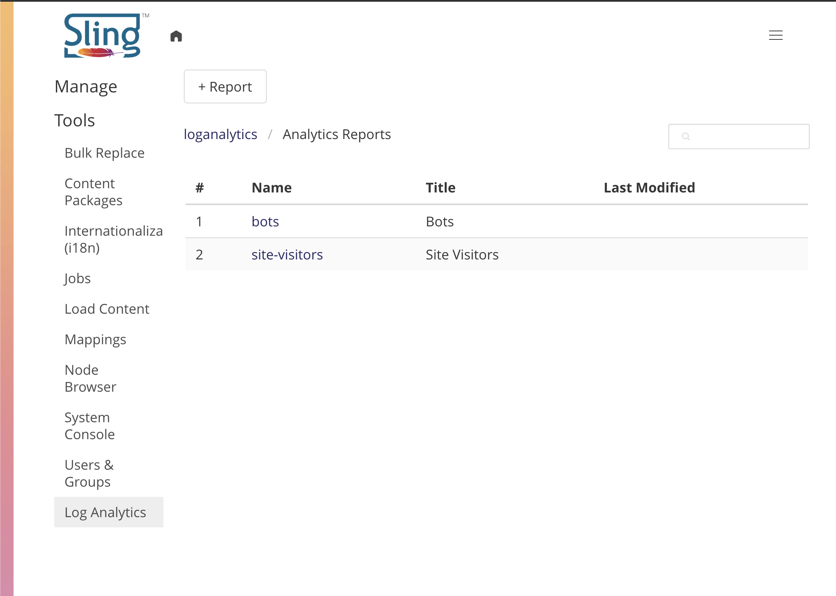Open Bulk Replace tool
The width and height of the screenshot is (836, 596).
(104, 153)
